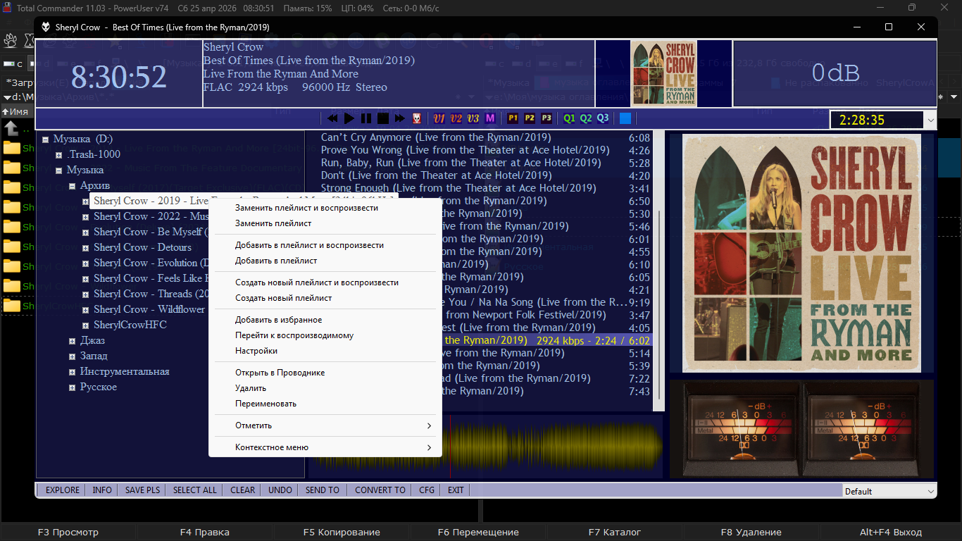Open the Default dropdown at bottom right
The image size is (962, 541).
[x=930, y=491]
